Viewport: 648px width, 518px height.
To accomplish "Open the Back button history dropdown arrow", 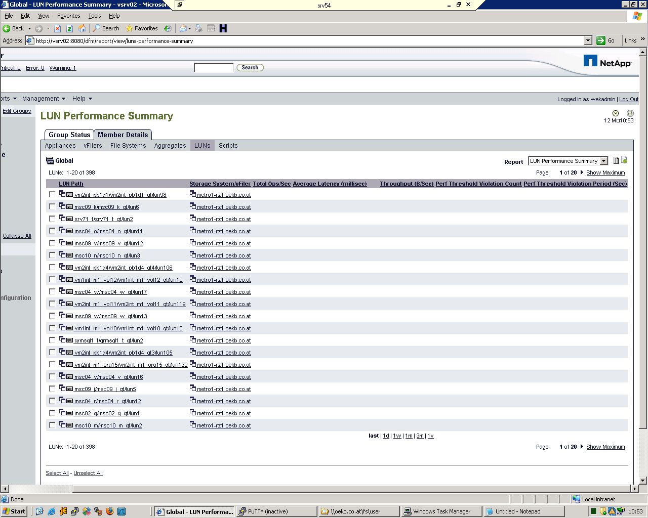I will click(29, 28).
